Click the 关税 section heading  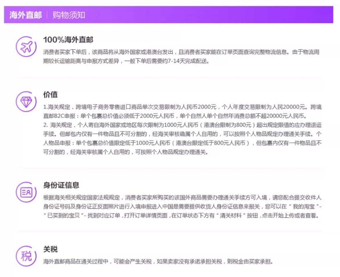pyautogui.click(x=50, y=249)
